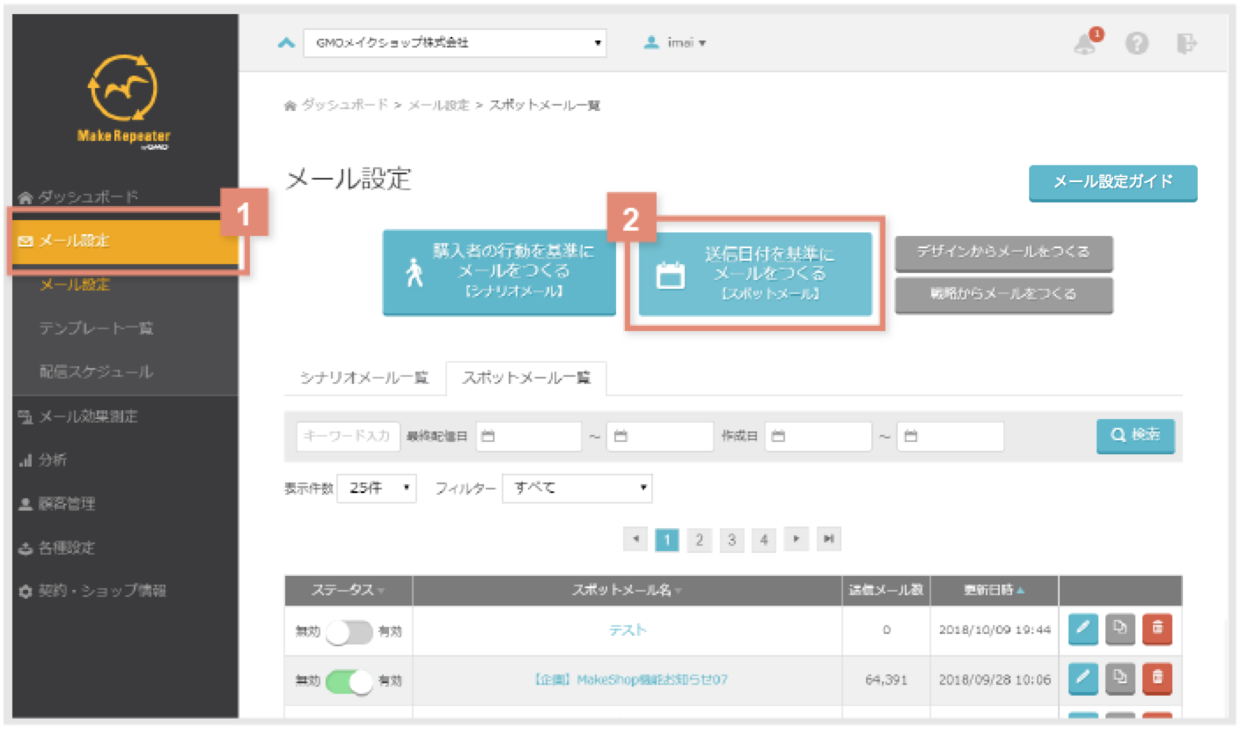Click edit pencil icon for テスト row
The width and height of the screenshot is (1241, 729).
[x=1083, y=629]
